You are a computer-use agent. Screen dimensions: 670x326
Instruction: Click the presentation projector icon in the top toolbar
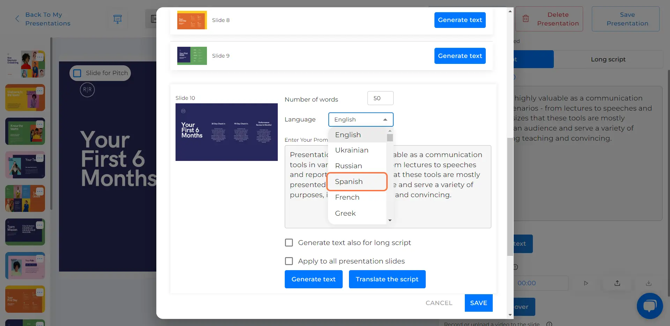(118, 19)
